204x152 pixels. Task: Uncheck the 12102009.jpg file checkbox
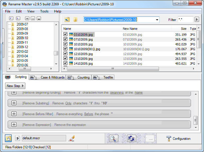point(65,53)
